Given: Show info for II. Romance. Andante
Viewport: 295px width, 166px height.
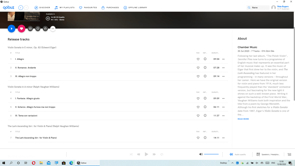Looking at the screenshot, I should 205,68.
